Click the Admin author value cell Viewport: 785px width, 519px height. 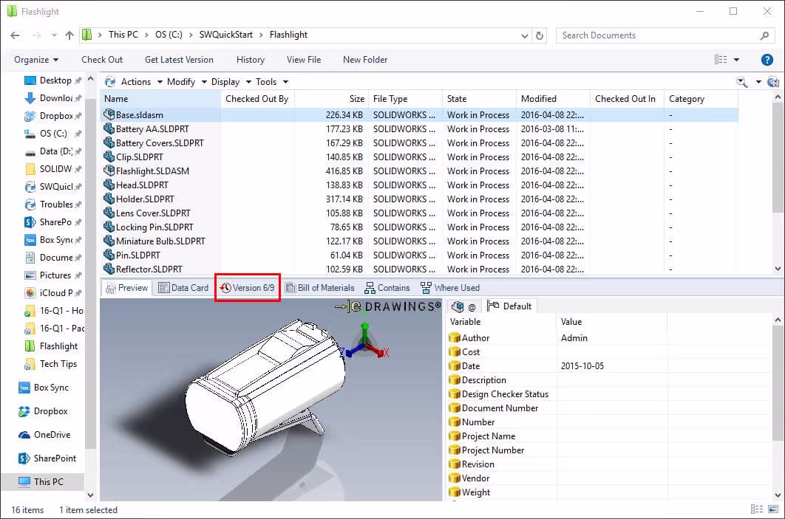(x=611, y=337)
